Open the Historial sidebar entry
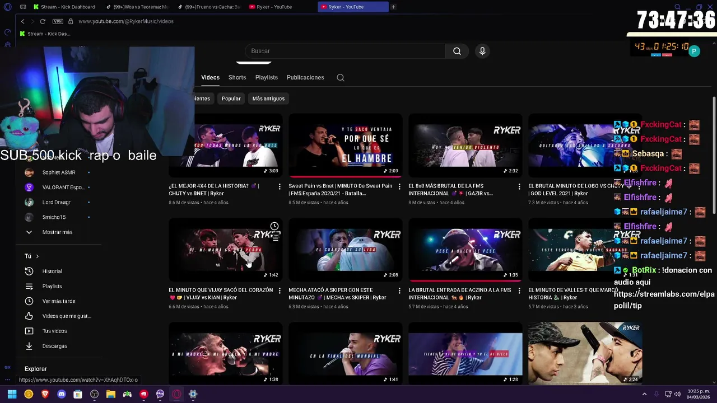This screenshot has width=717, height=403. point(52,271)
